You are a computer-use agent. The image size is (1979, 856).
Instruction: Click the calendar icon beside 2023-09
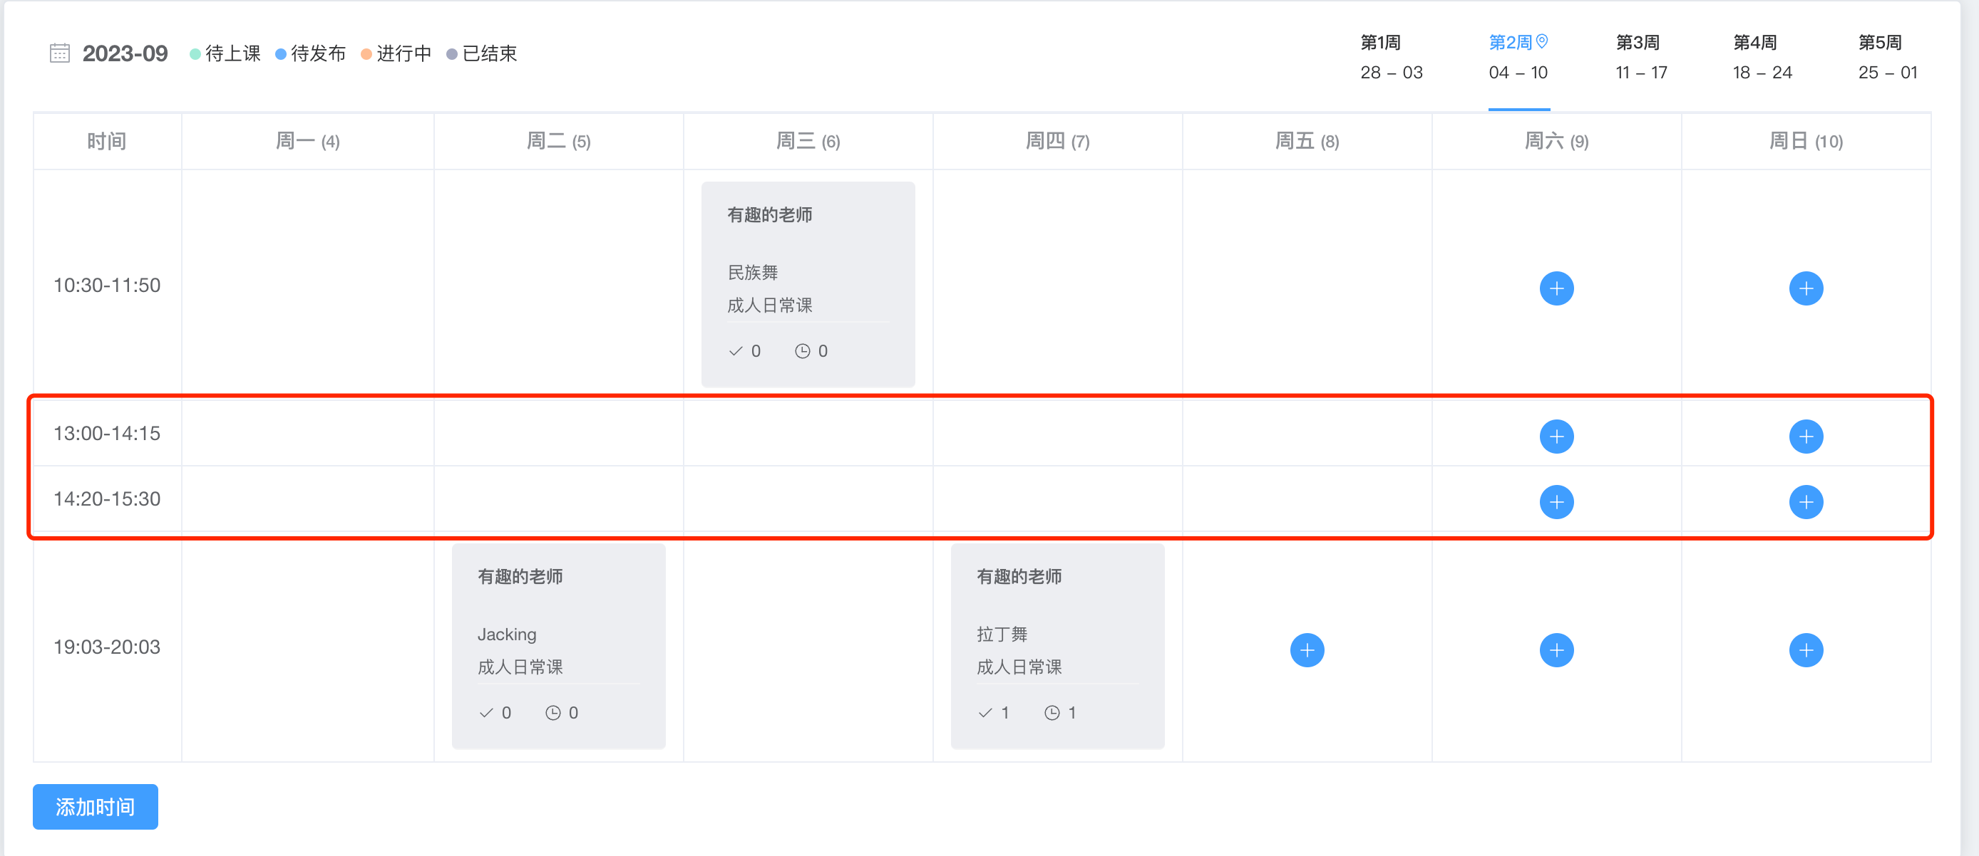(x=60, y=53)
